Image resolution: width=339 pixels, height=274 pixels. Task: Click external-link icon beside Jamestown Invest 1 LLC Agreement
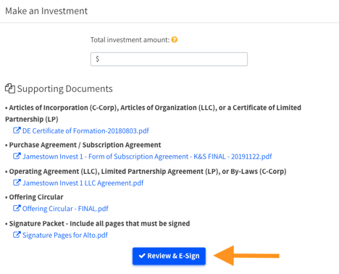(x=17, y=183)
